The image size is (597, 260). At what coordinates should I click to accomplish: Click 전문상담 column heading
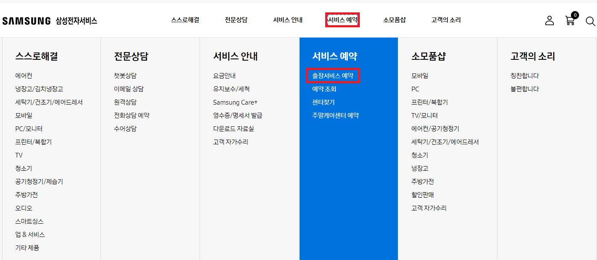pos(131,56)
